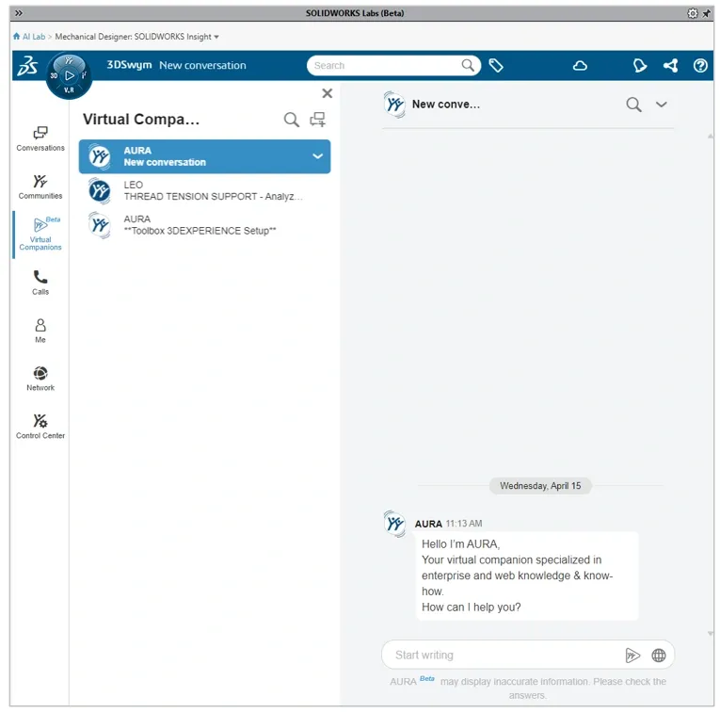720x713 pixels.
Task: Click 'New conve...' chat title
Action: (446, 105)
